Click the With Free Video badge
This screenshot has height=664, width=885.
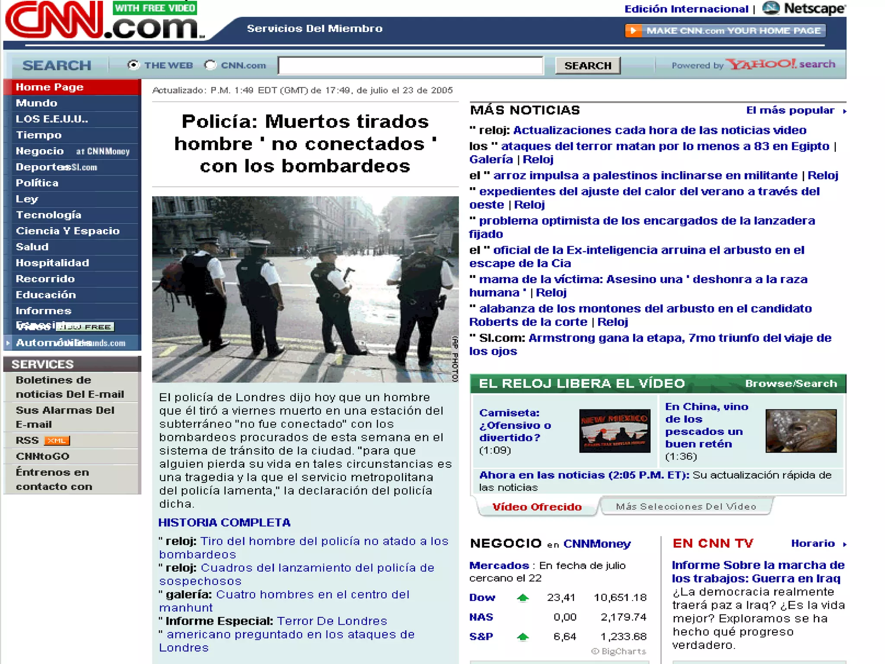click(155, 8)
